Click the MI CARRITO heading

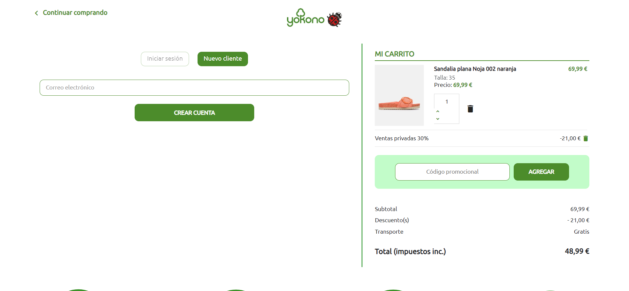[394, 54]
